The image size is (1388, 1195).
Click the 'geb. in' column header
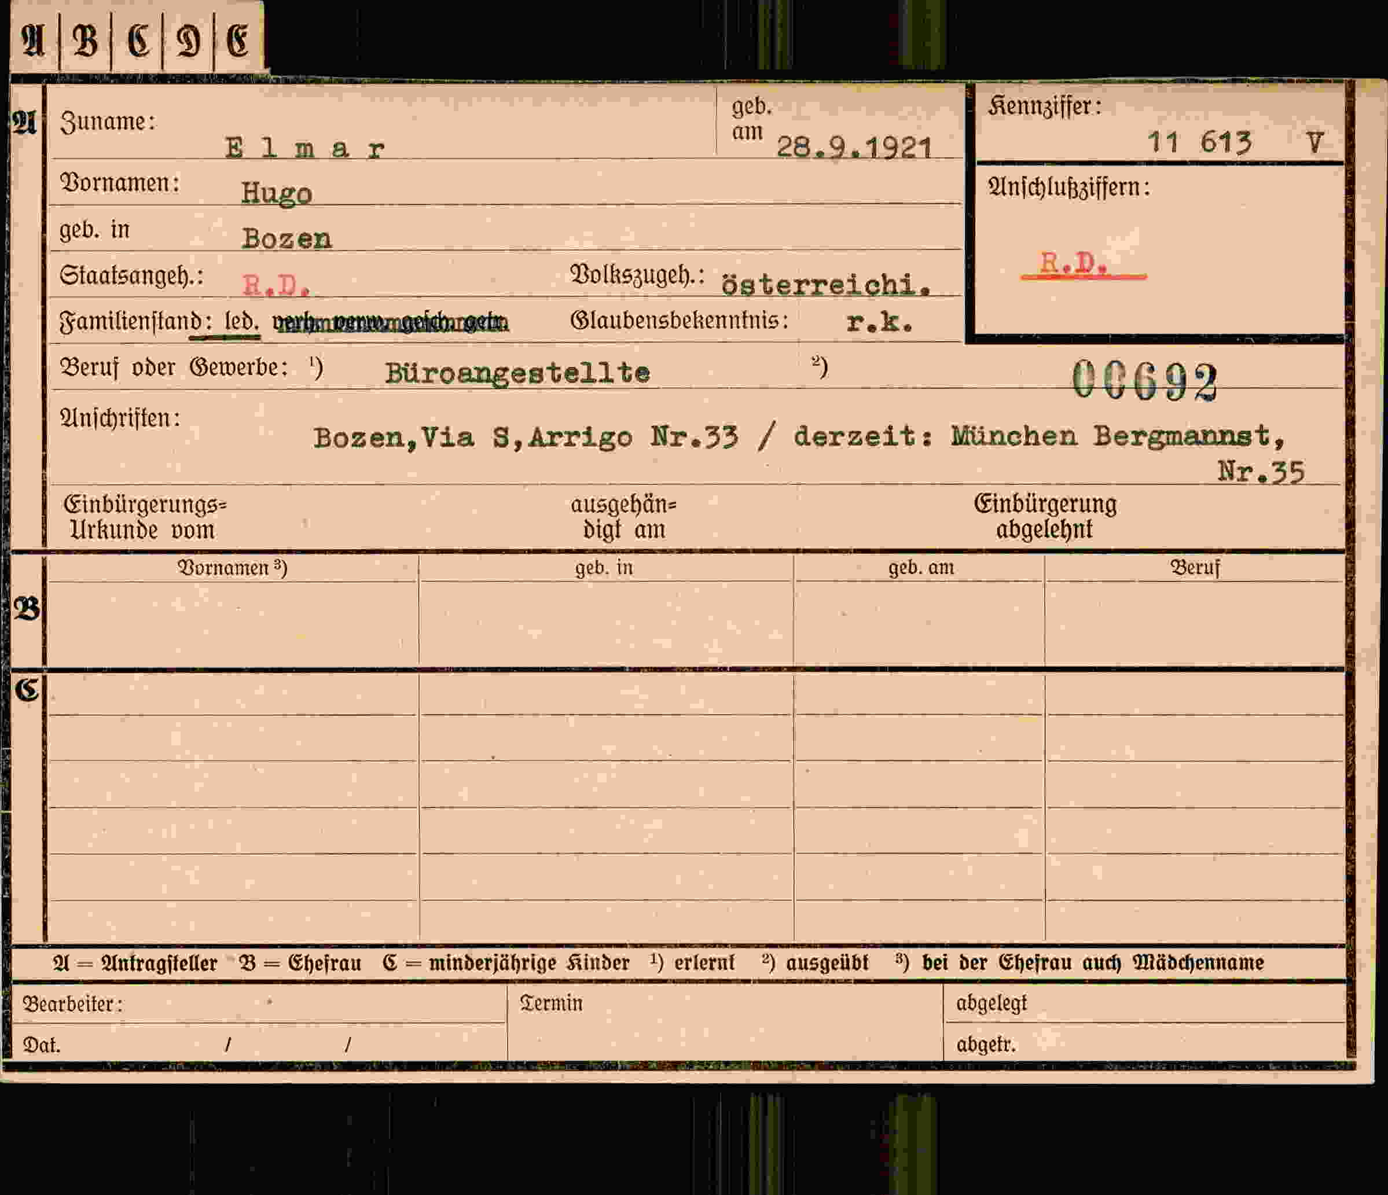(604, 568)
